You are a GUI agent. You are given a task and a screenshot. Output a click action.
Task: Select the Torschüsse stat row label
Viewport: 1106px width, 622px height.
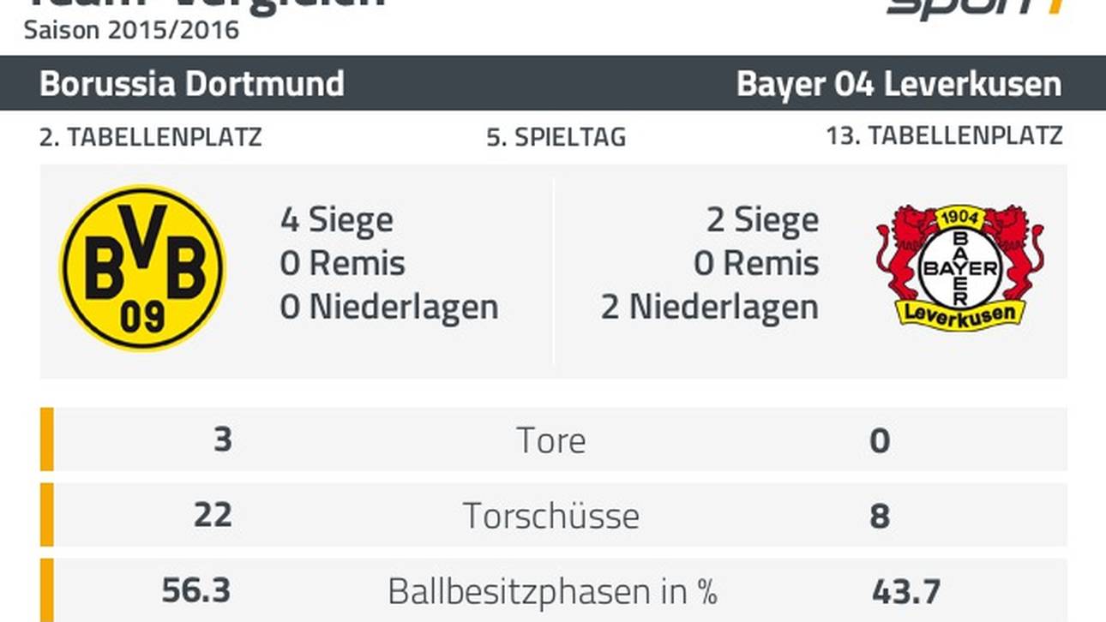click(551, 516)
